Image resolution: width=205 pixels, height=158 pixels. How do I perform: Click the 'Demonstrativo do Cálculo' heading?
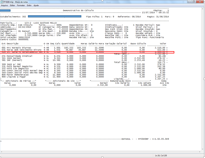tap(78, 10)
